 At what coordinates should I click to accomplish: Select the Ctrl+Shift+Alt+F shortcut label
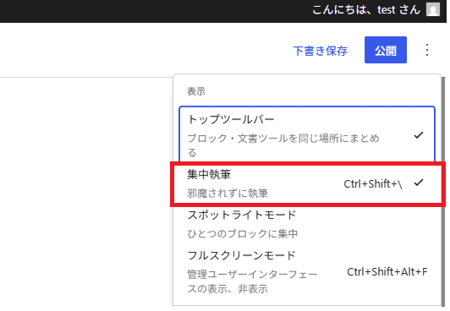tap(387, 271)
